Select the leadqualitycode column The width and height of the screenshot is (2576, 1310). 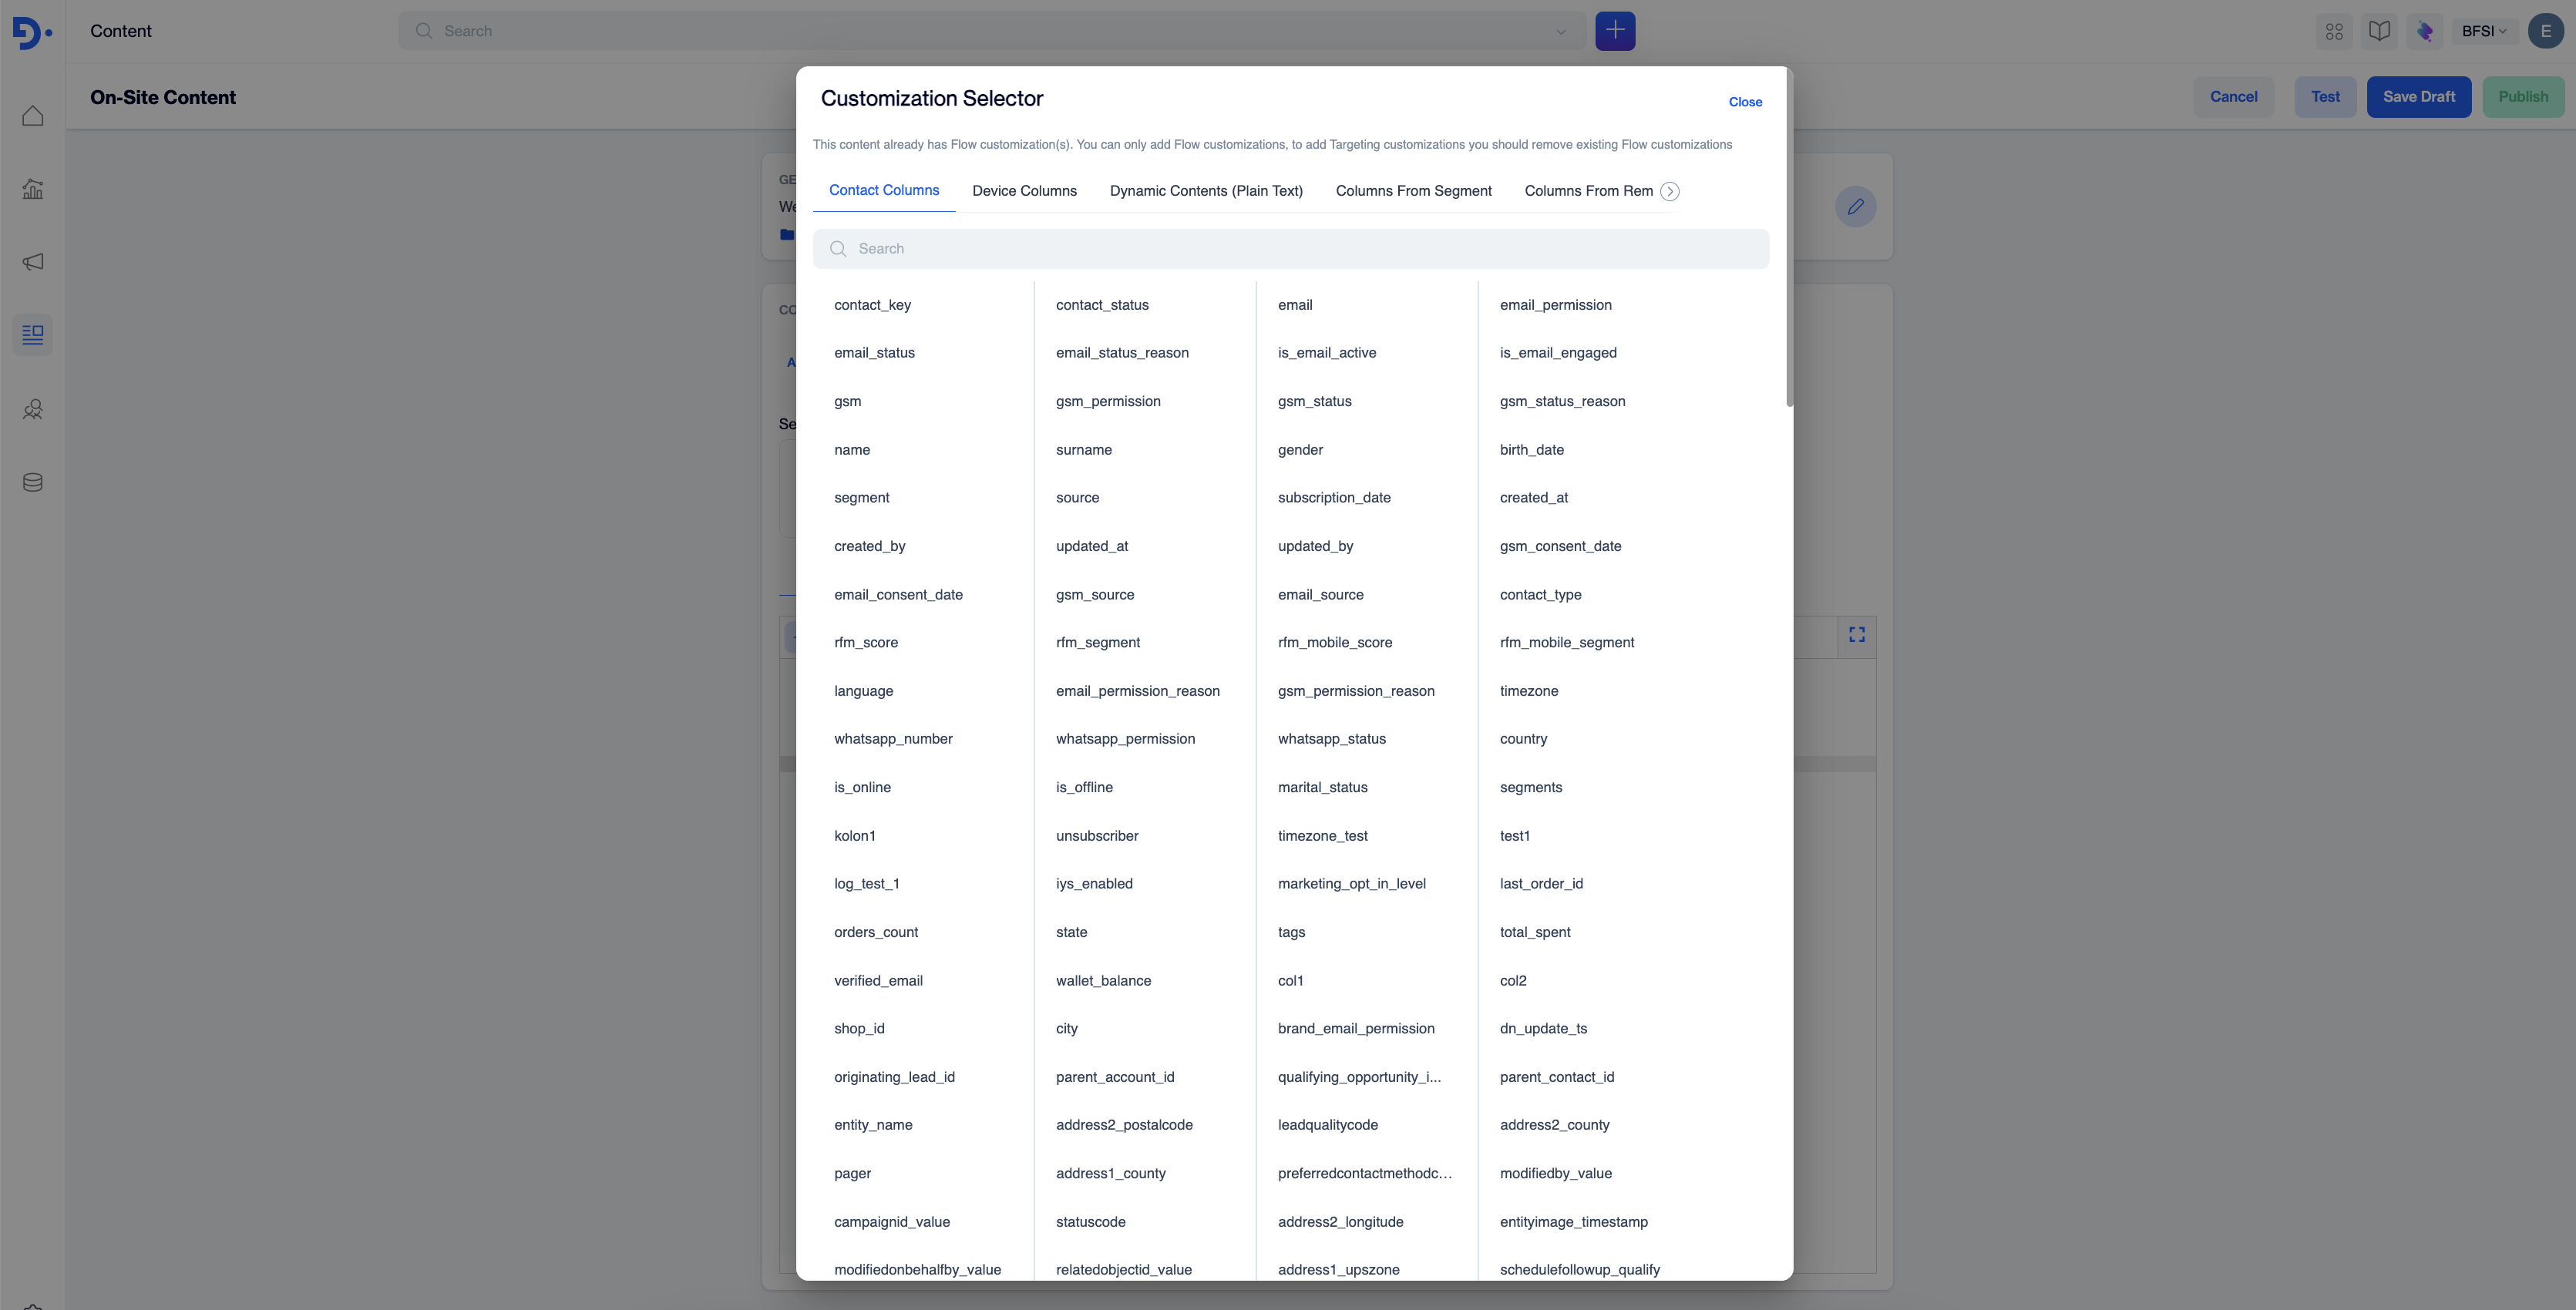[x=1328, y=1125]
